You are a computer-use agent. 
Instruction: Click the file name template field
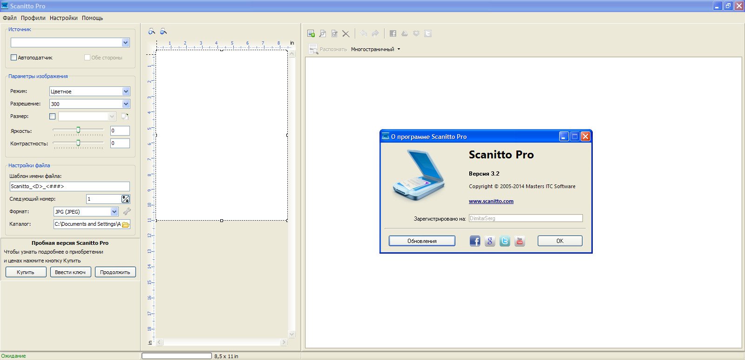pyautogui.click(x=70, y=186)
